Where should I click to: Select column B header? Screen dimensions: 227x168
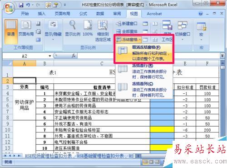[x=45, y=63]
